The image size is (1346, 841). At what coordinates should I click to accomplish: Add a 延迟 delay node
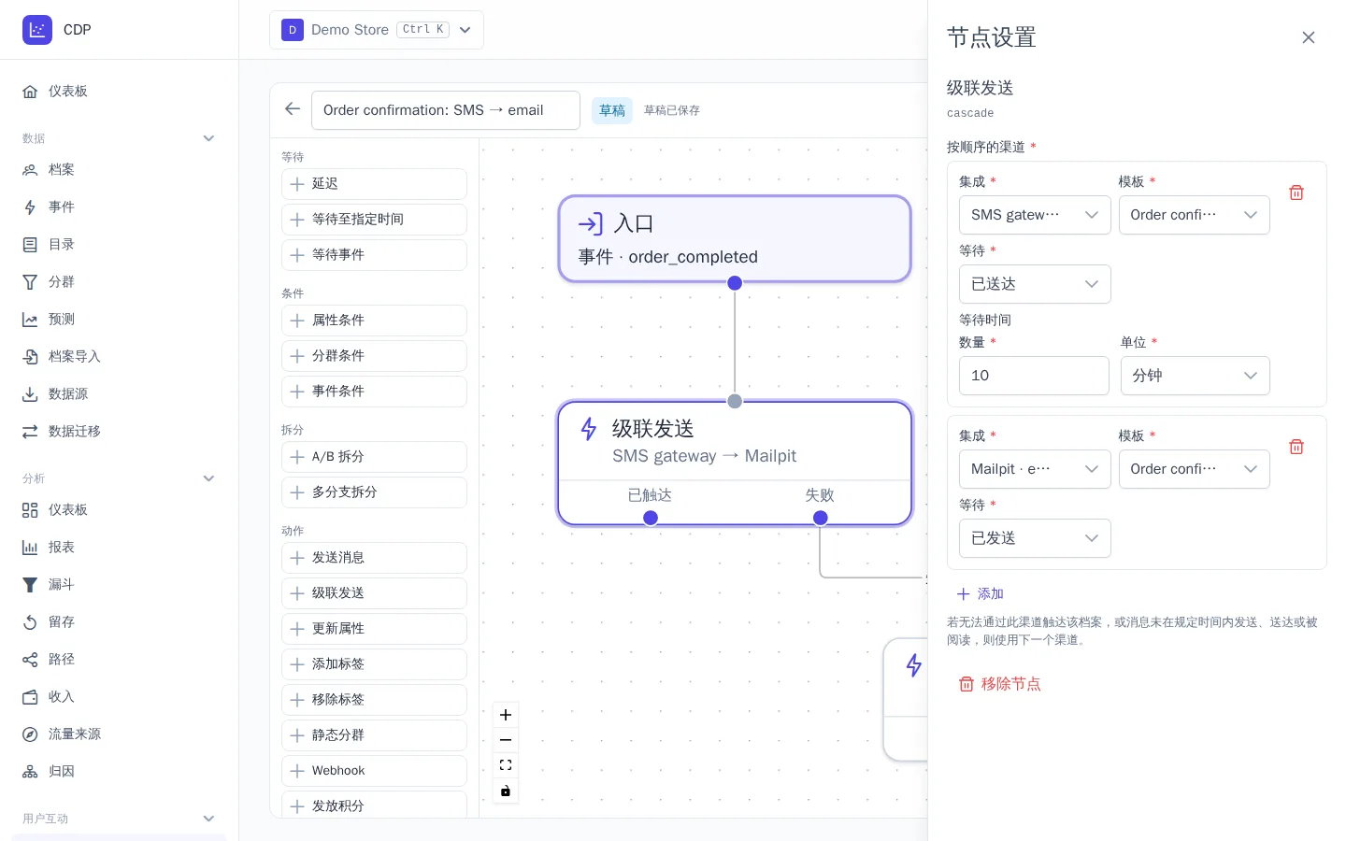(x=374, y=184)
